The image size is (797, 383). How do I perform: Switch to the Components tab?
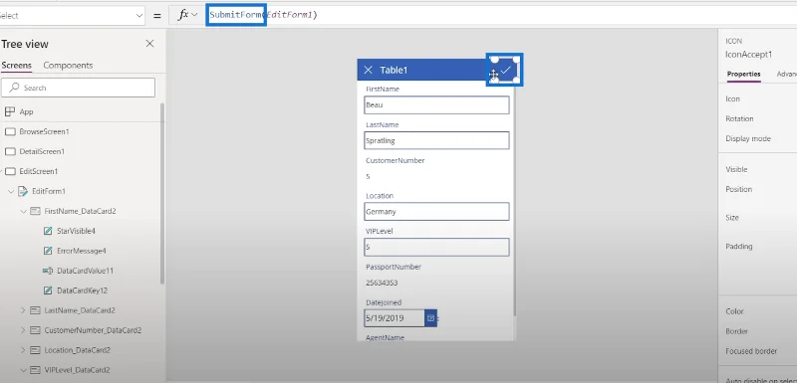click(x=68, y=66)
